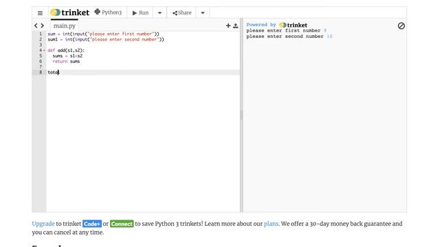The image size is (440, 247).
Task: Run the program
Action: point(140,12)
